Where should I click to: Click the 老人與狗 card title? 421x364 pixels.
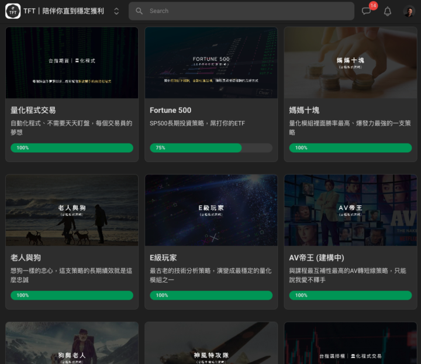[x=26, y=257]
